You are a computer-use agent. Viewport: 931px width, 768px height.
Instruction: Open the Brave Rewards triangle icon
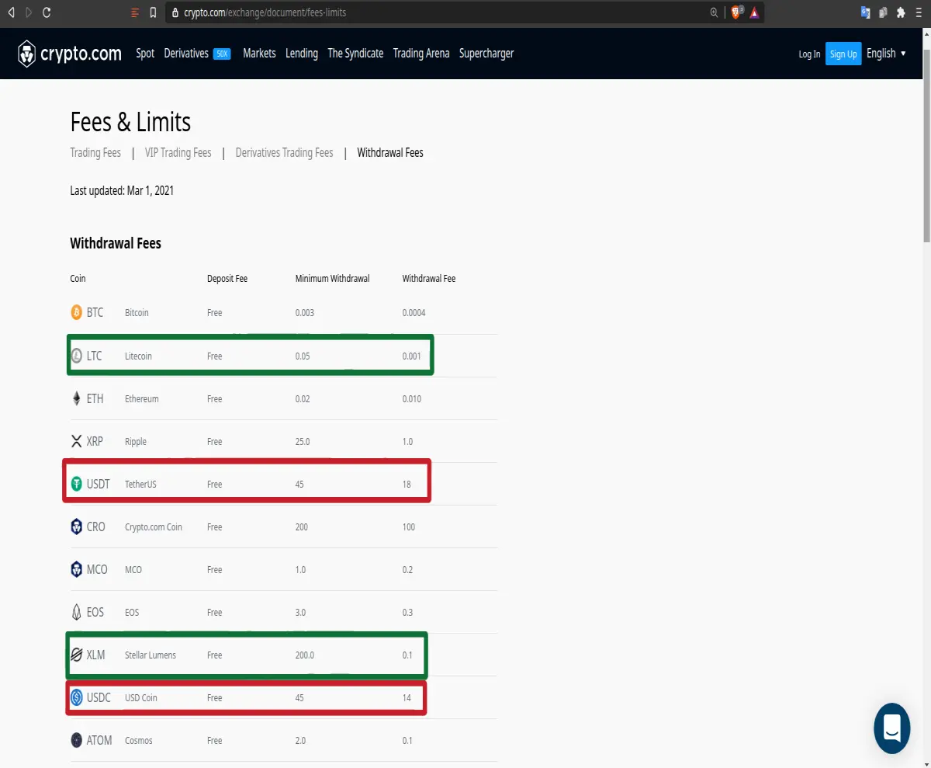pyautogui.click(x=754, y=12)
